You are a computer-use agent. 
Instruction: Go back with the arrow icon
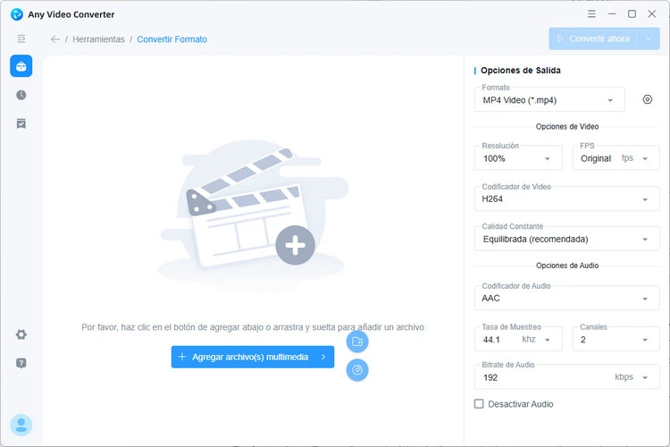55,39
